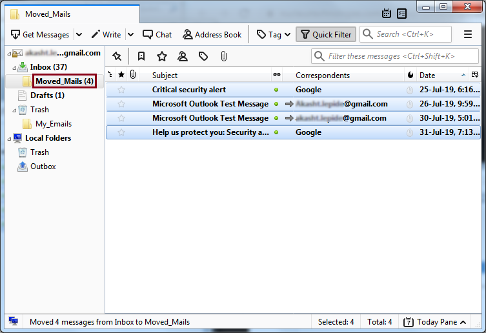This screenshot has width=486, height=333.
Task: Click date 31-Jul-19, 7:13 cell
Action: click(x=449, y=132)
